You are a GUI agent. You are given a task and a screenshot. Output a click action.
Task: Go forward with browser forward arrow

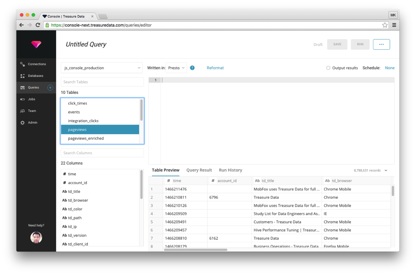pos(30,25)
